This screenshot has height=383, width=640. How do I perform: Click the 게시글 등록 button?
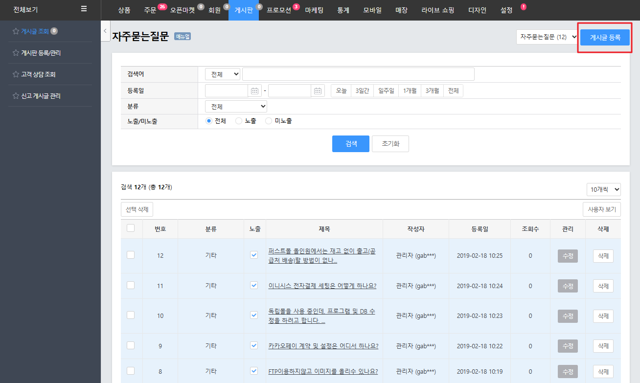tap(605, 37)
